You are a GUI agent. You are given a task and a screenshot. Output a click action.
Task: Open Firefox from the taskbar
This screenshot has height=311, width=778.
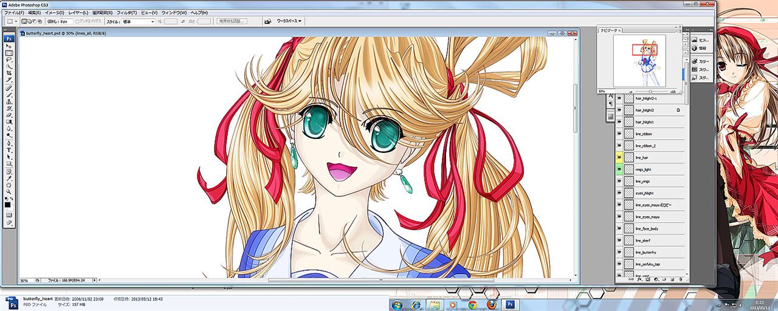491,304
